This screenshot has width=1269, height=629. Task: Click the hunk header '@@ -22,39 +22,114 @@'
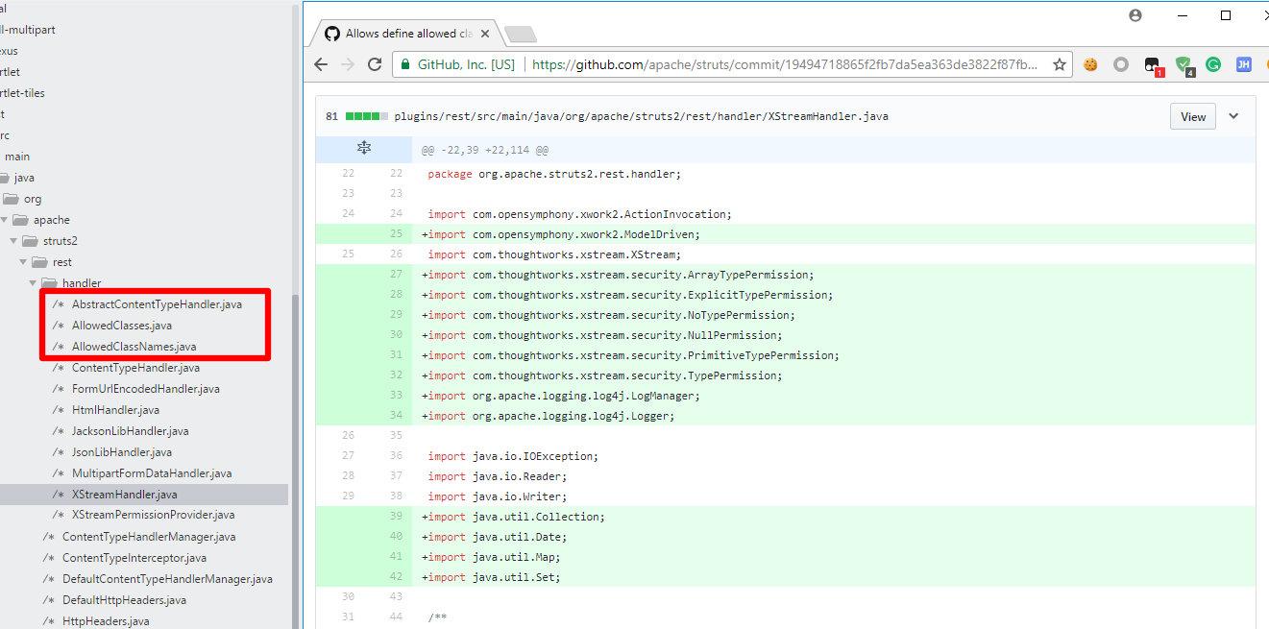pyautogui.click(x=485, y=150)
